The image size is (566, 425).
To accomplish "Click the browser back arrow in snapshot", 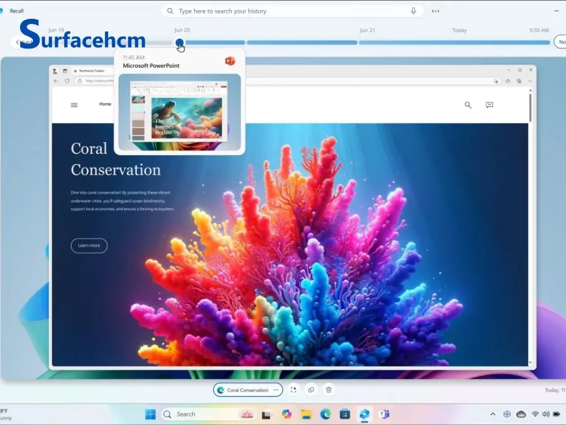I will click(x=55, y=81).
